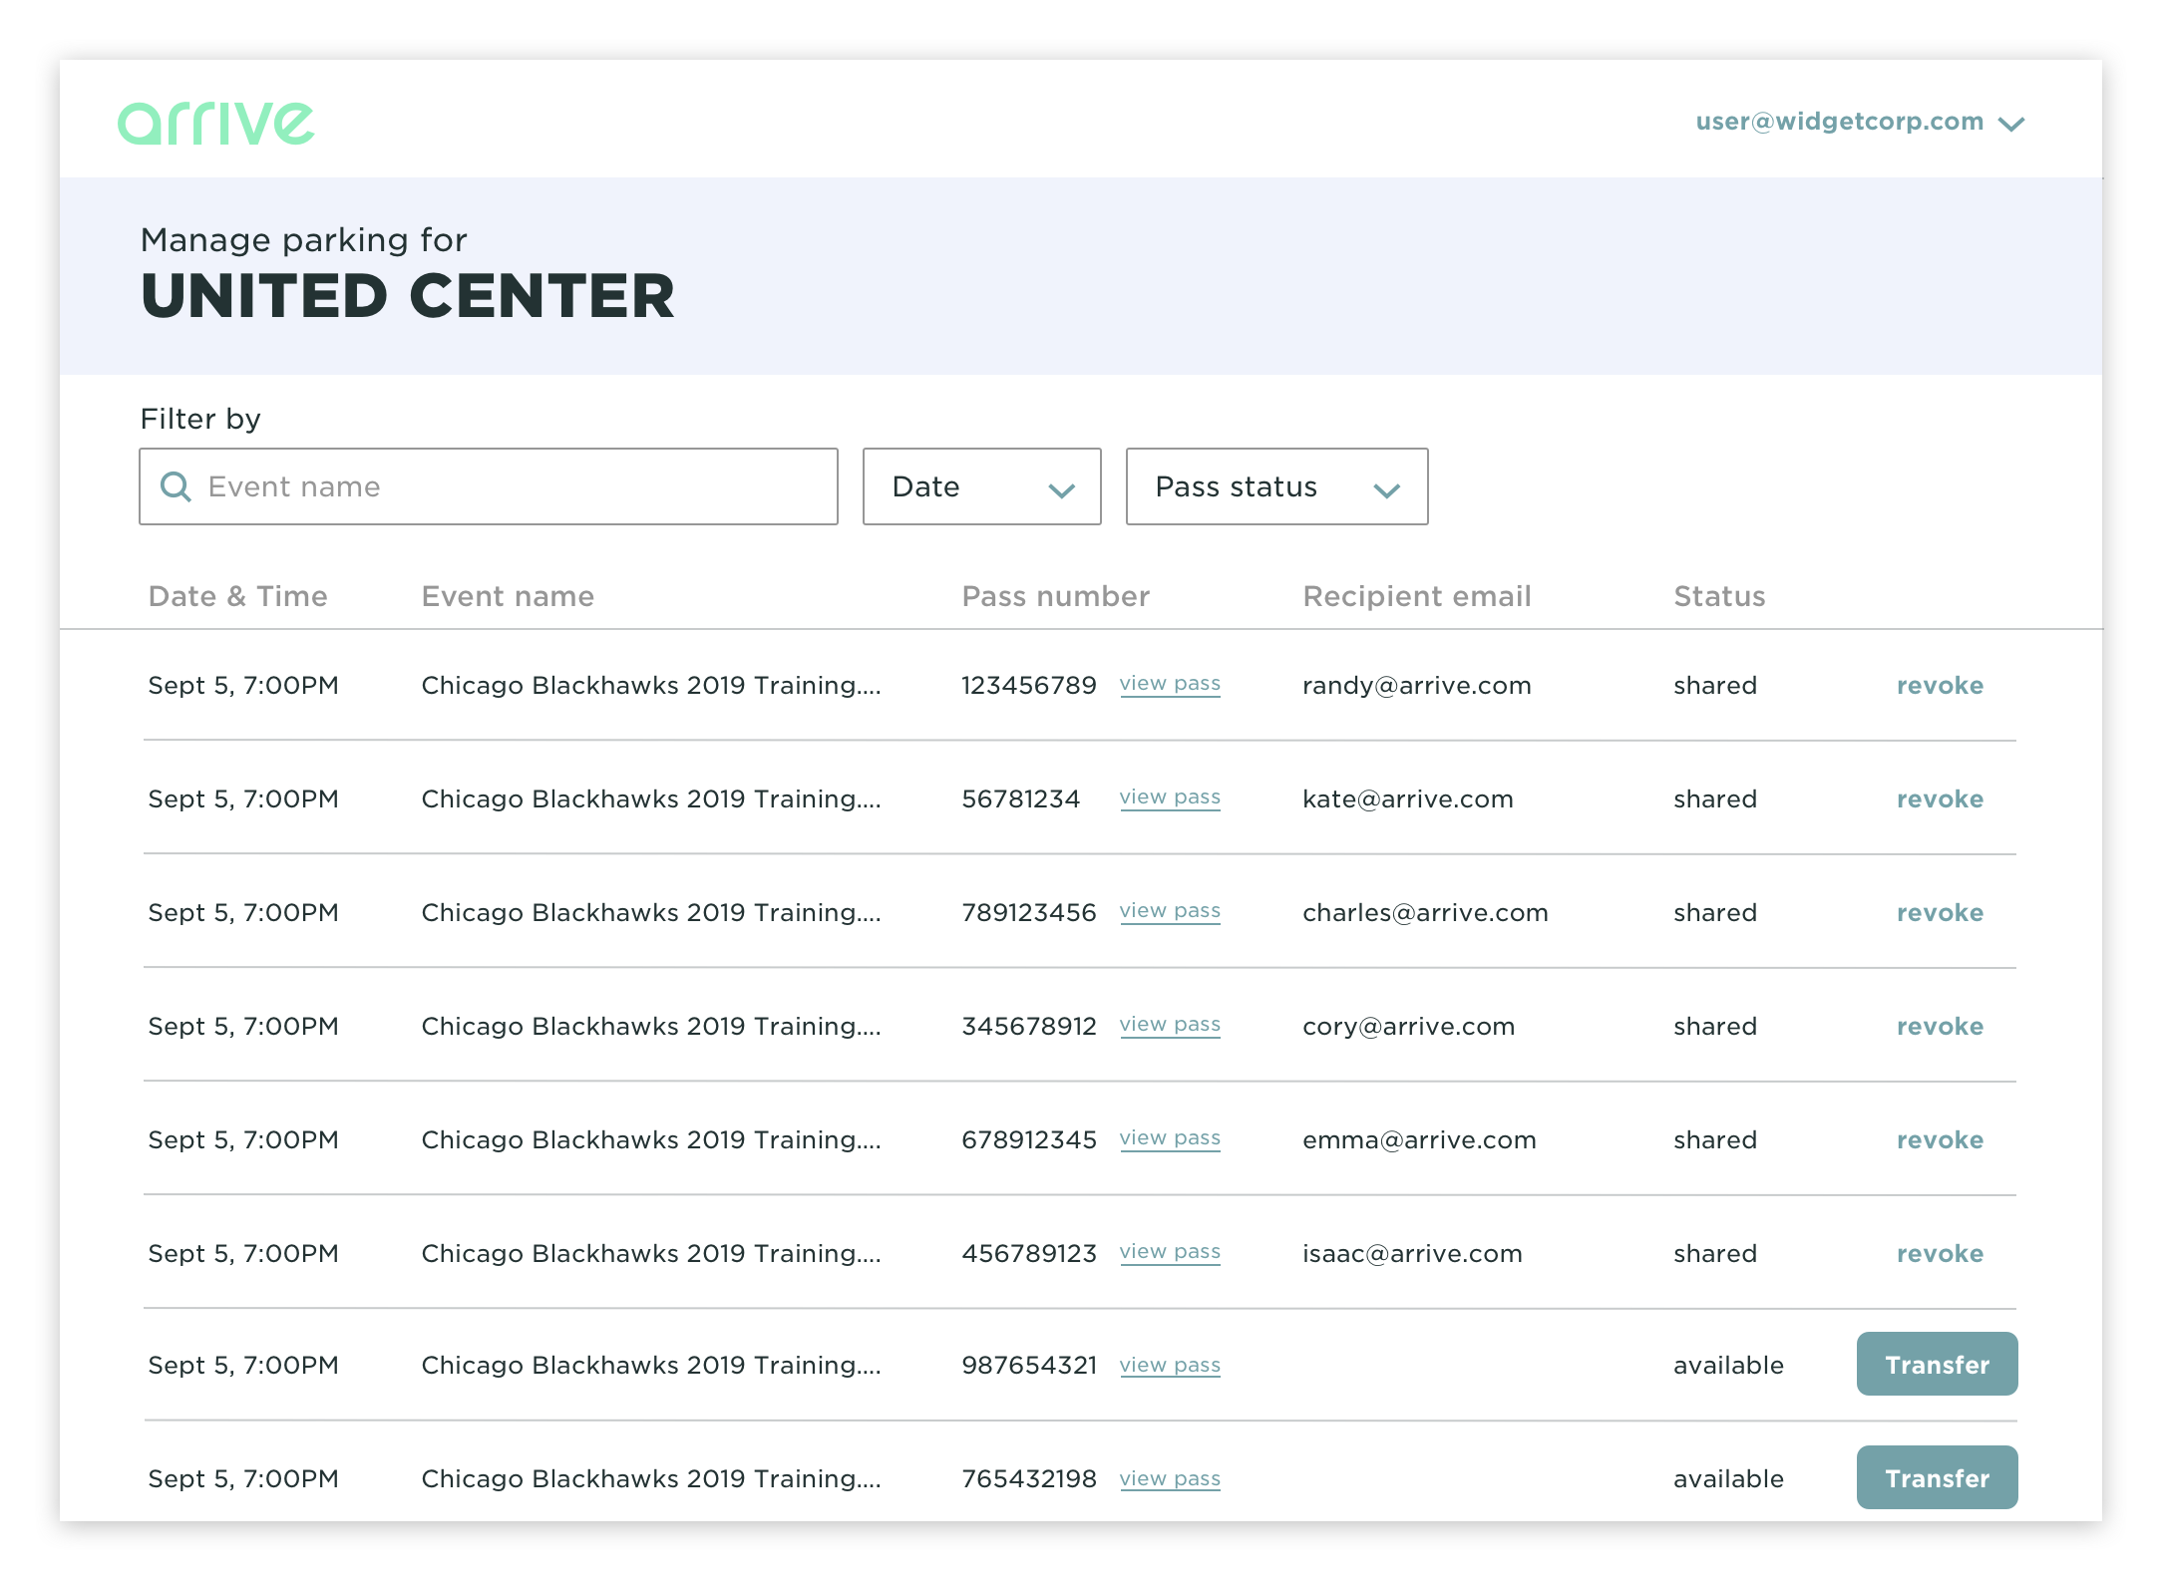The image size is (2162, 1583).
Task: Click the search magnifier icon
Action: click(176, 486)
